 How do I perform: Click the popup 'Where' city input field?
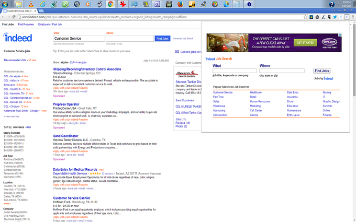[x=282, y=71]
